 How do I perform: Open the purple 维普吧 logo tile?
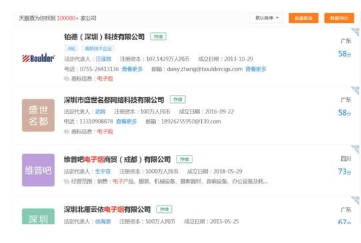pos(38,170)
